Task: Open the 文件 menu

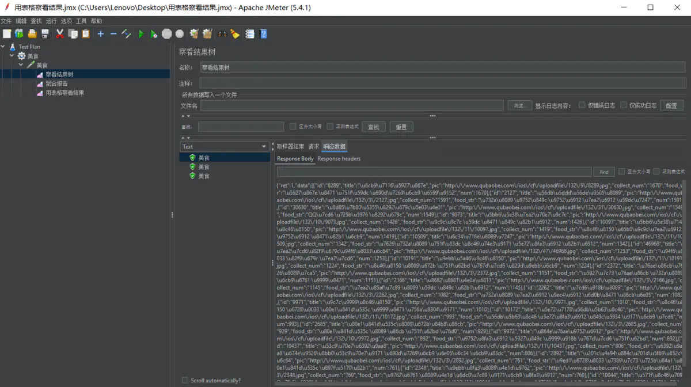Action: pos(6,21)
